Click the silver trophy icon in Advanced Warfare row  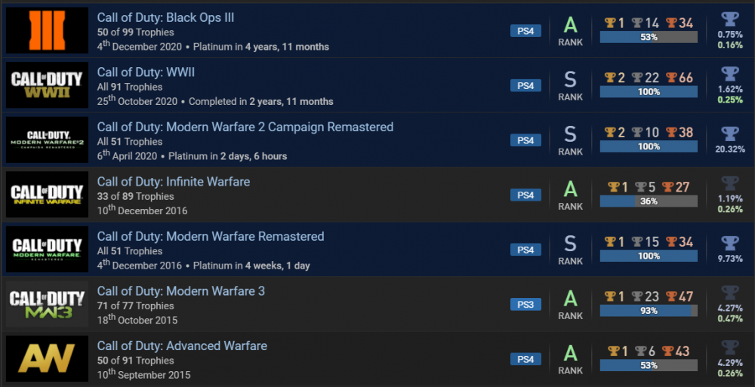[639, 352]
